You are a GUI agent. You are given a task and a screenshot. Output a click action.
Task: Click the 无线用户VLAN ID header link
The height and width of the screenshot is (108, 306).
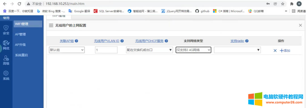click(107, 41)
